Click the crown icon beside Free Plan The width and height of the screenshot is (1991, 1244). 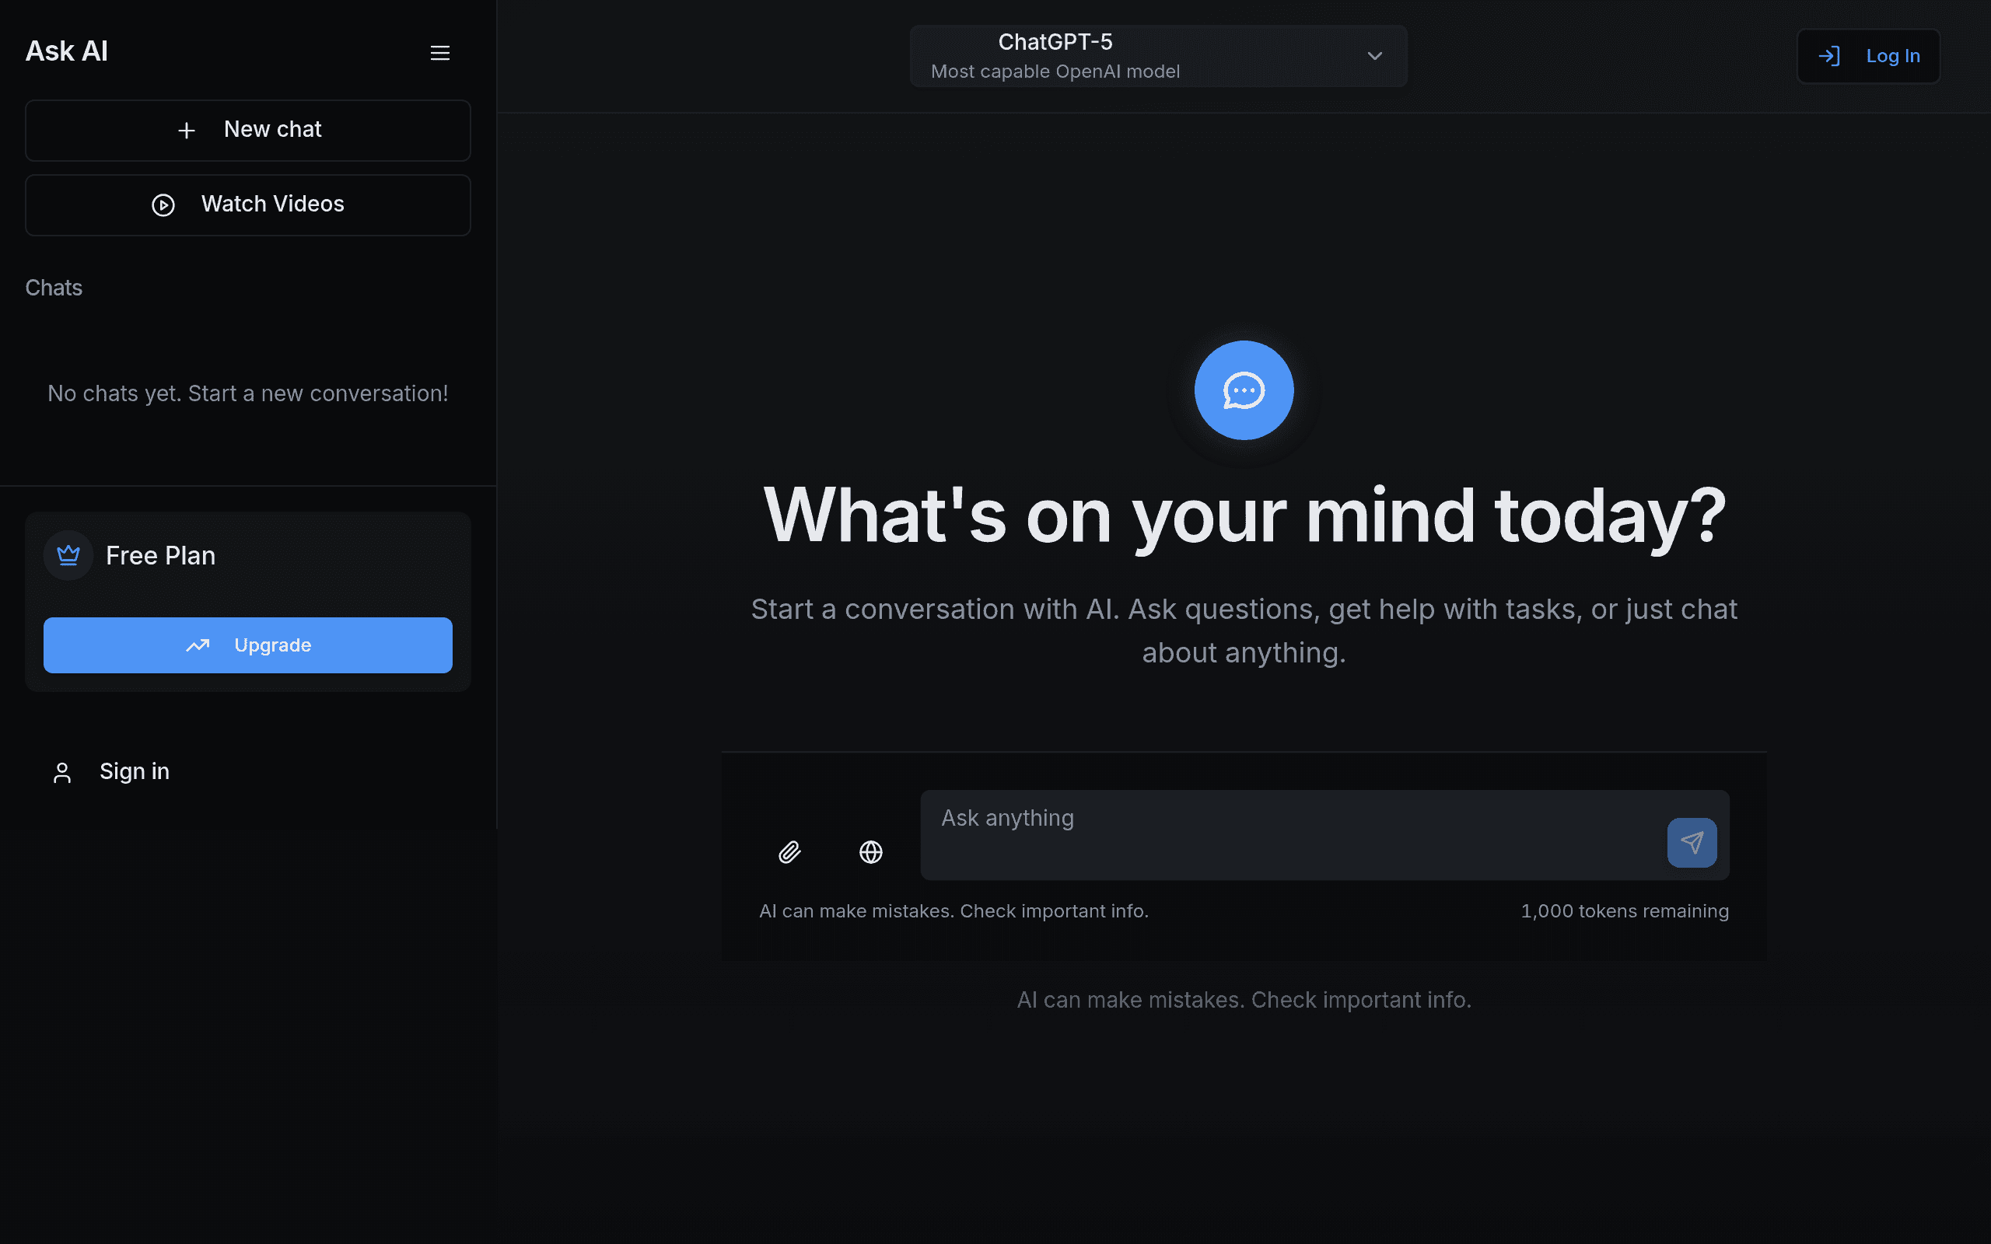68,555
